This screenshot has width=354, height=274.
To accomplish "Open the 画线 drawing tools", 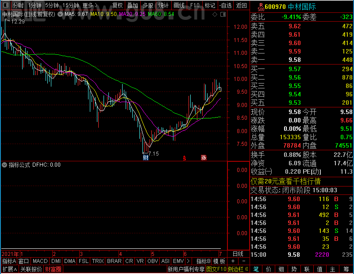I will click(x=179, y=5).
